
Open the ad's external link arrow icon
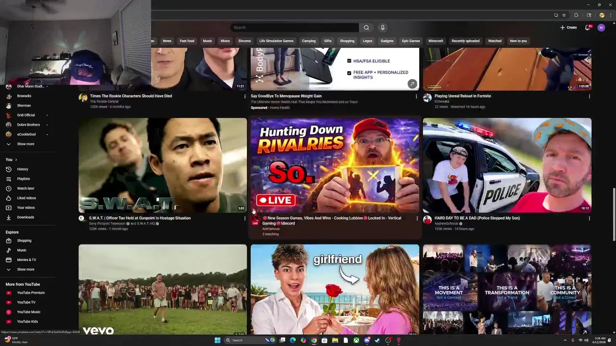pos(412,84)
